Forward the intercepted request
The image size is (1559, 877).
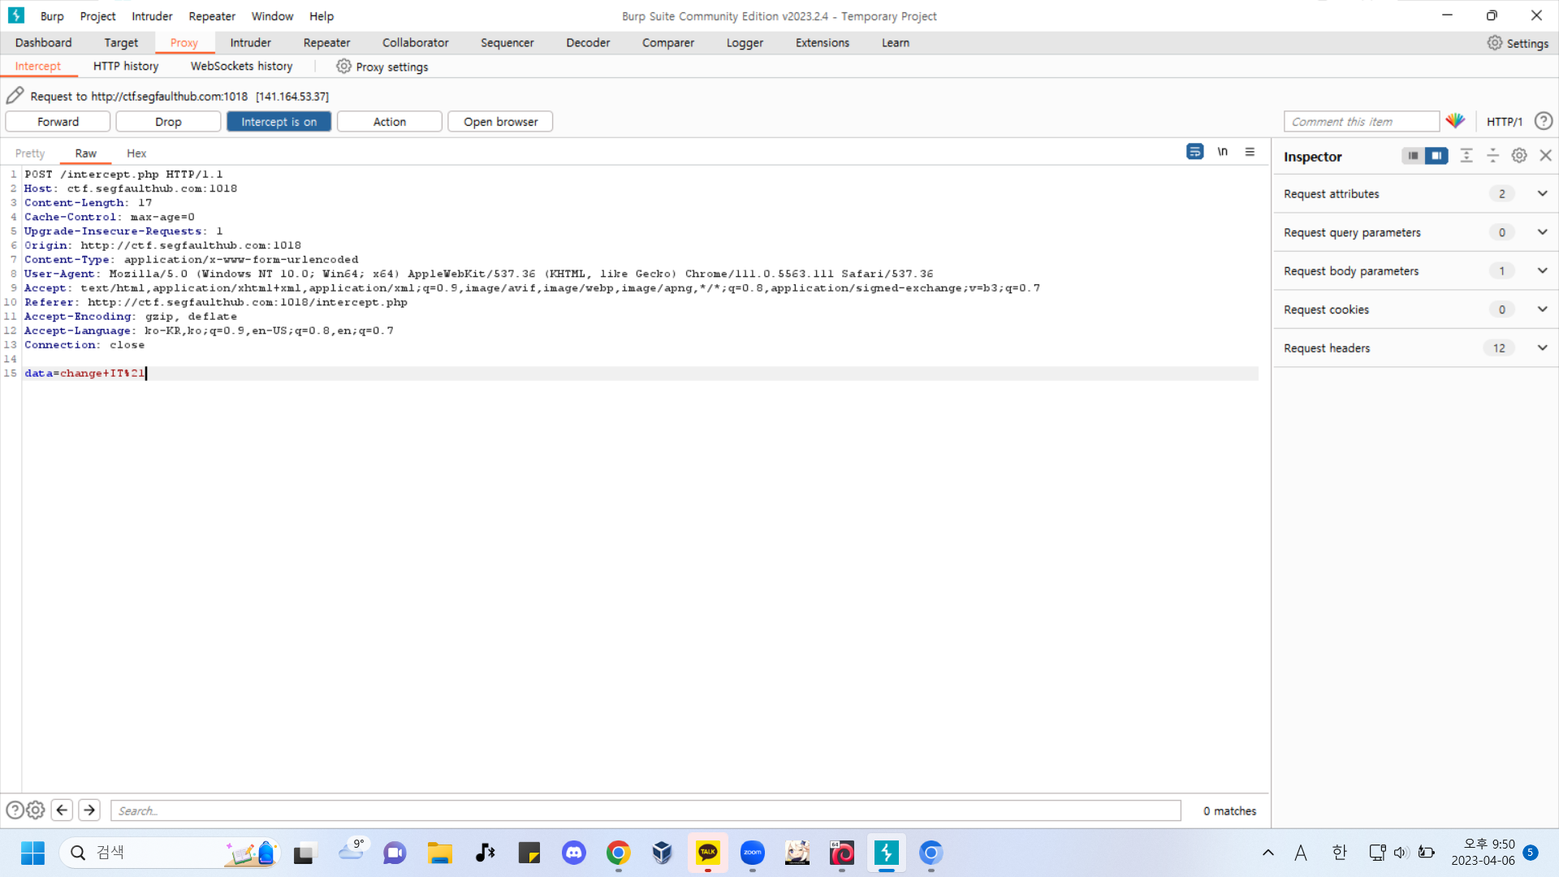[x=58, y=122]
